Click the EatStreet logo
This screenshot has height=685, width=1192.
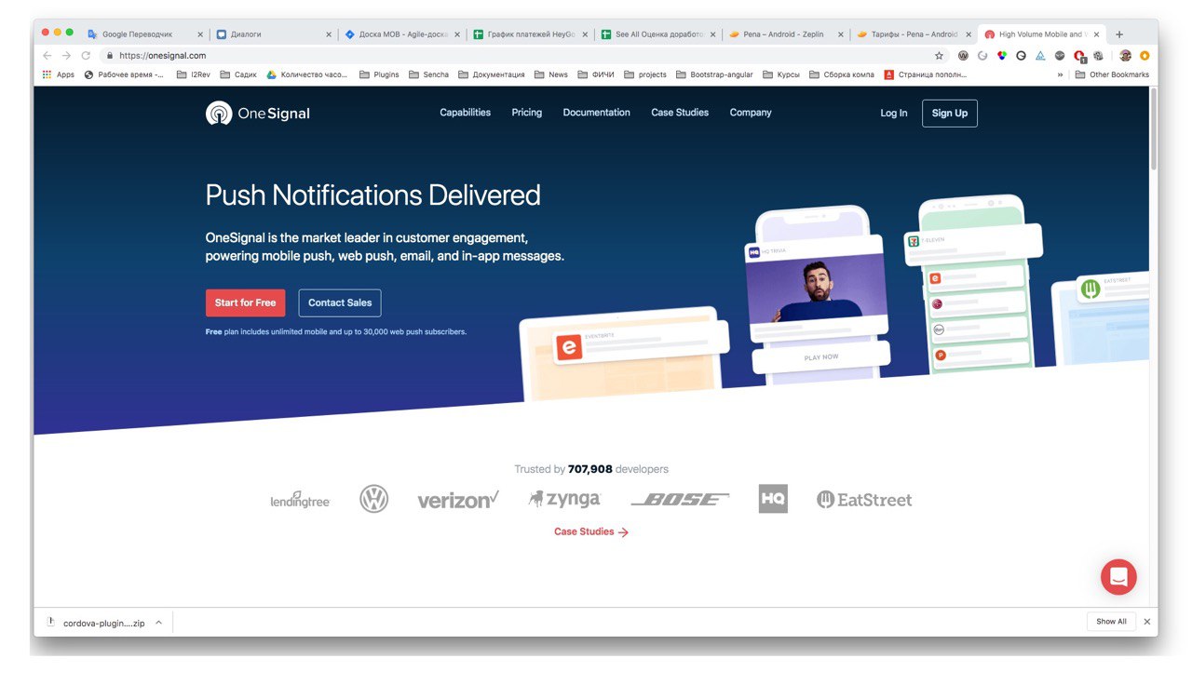(x=864, y=500)
